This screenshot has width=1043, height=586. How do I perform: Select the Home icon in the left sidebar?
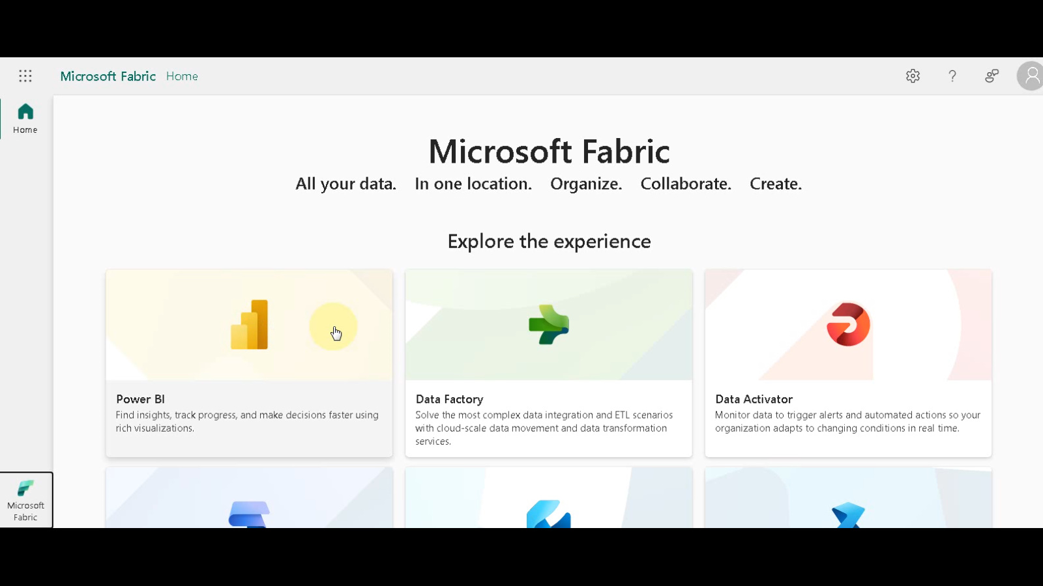[25, 117]
